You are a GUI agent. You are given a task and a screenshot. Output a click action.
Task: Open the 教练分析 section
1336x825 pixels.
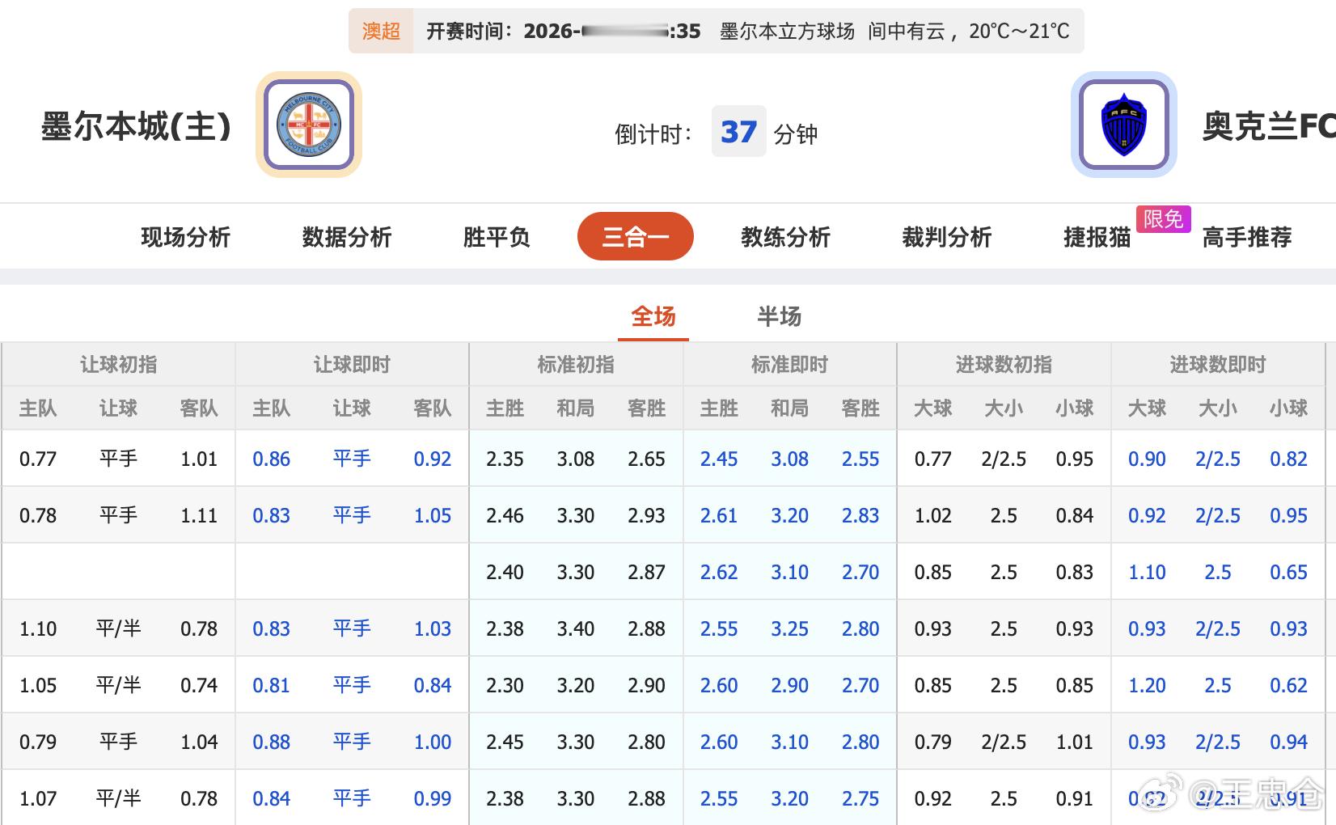point(786,237)
